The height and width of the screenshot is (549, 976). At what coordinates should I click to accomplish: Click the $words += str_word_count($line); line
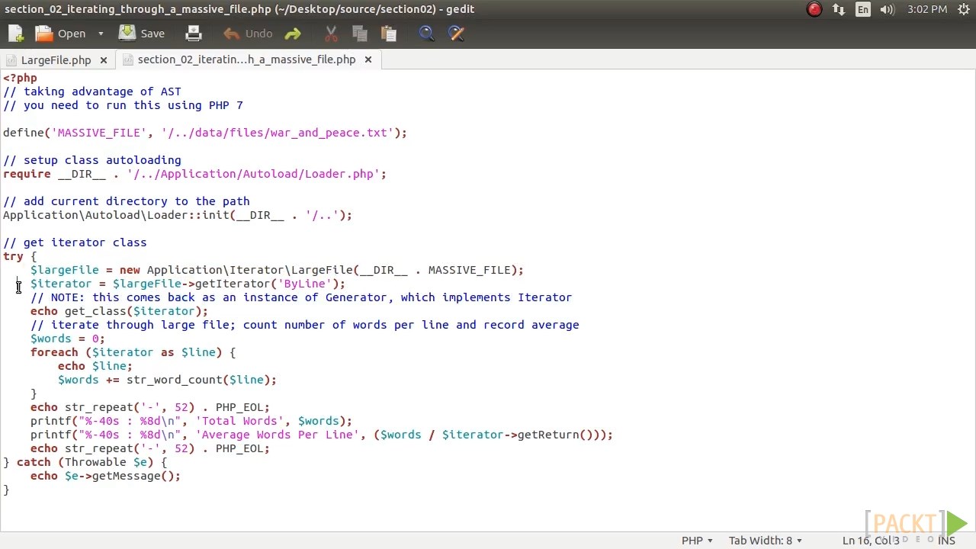[x=167, y=380]
